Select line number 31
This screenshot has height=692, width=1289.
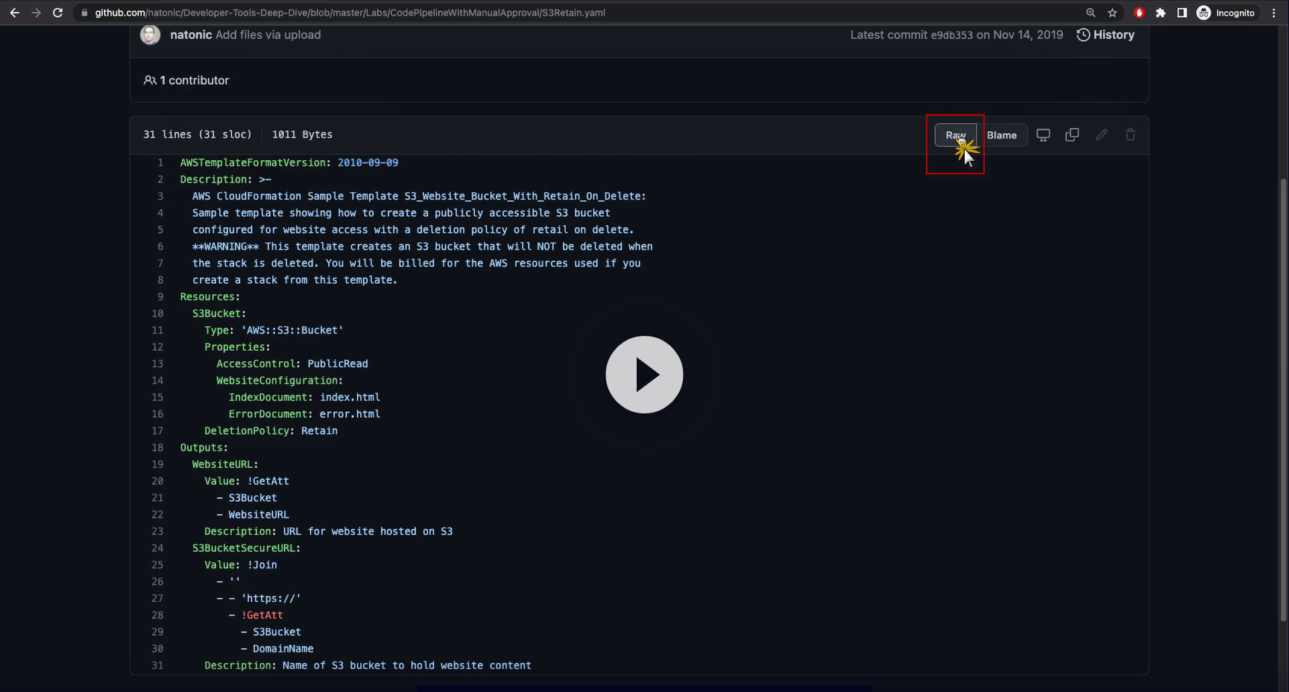[x=157, y=665]
